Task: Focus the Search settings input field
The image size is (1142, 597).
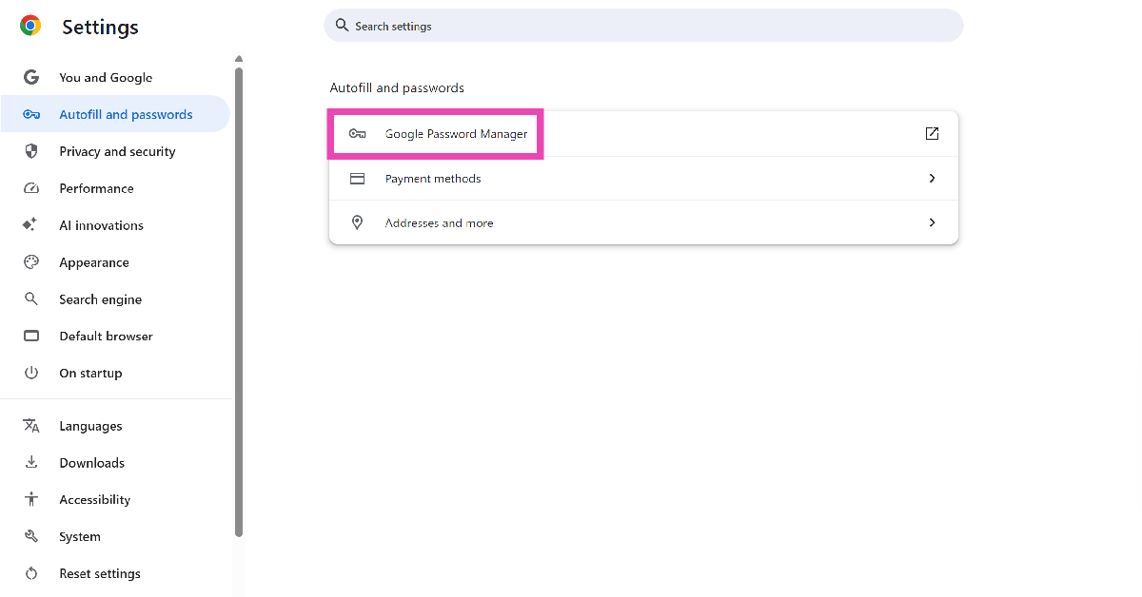Action: [x=643, y=26]
